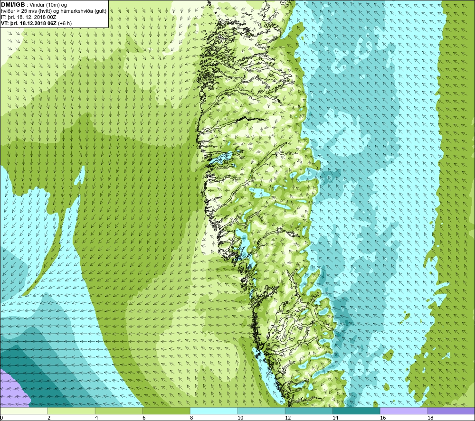Click the legend scale label '16'
This screenshot has width=475, height=421.
pos(383,418)
